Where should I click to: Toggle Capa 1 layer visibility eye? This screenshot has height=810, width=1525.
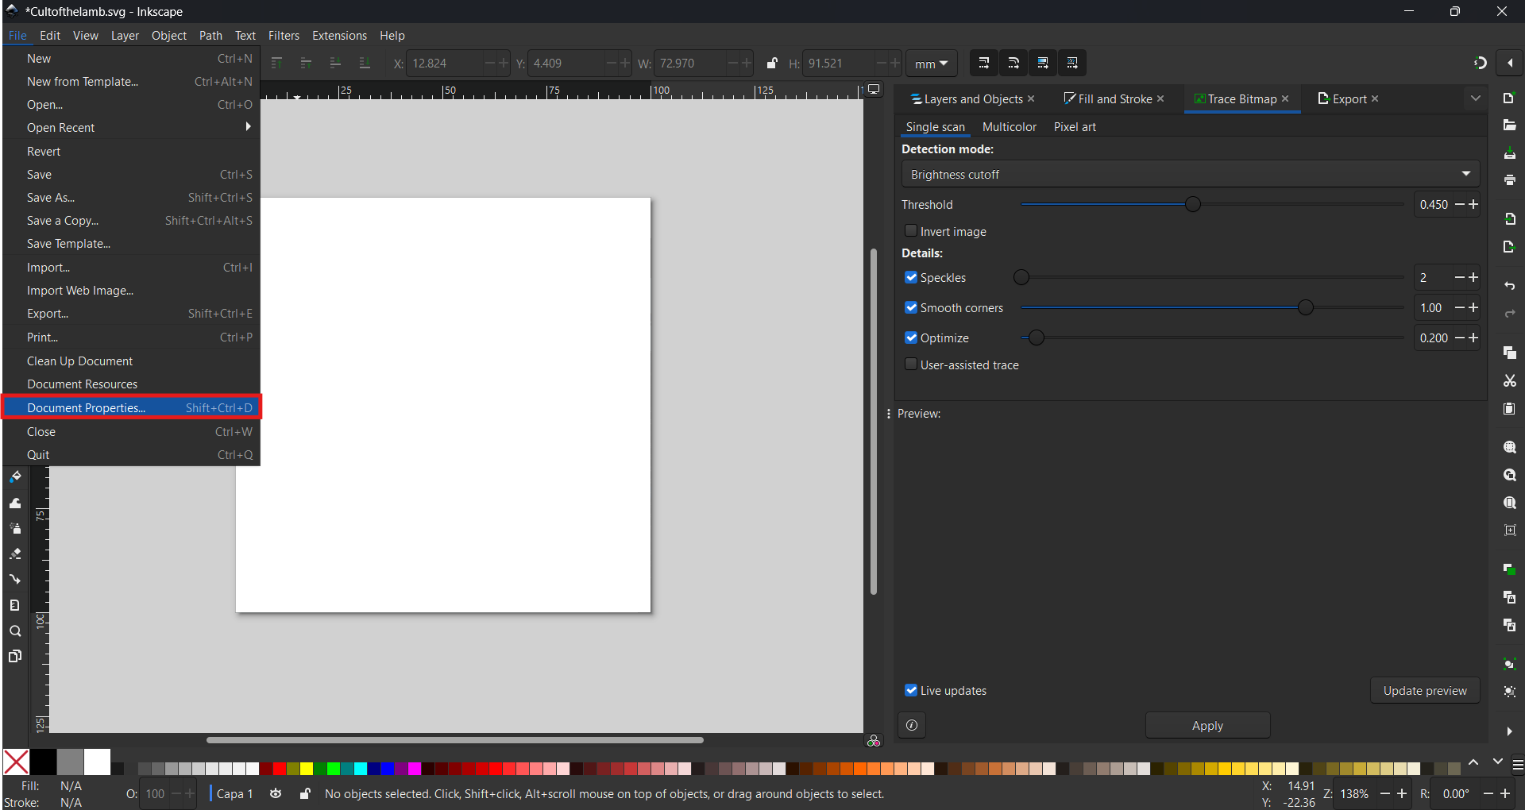click(x=276, y=793)
